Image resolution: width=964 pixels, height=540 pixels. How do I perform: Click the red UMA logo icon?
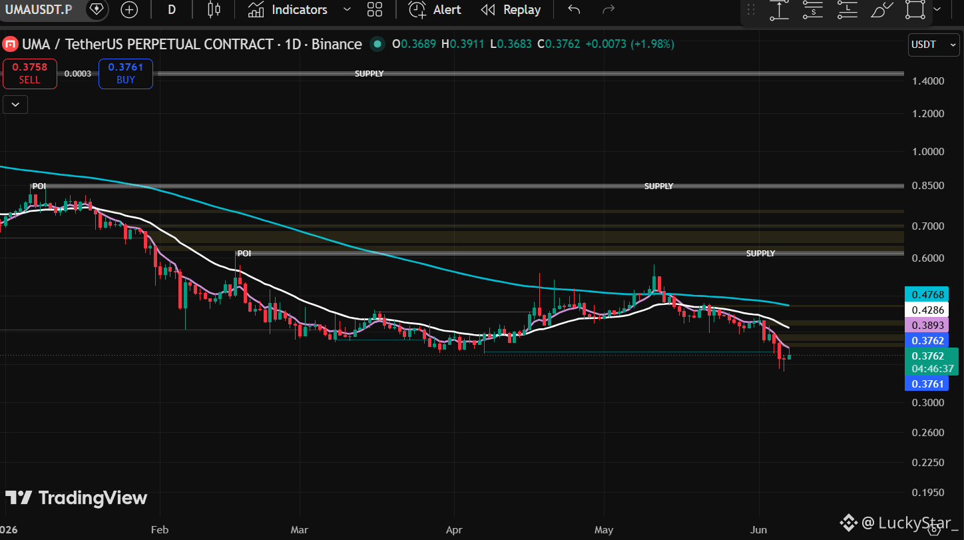point(10,45)
